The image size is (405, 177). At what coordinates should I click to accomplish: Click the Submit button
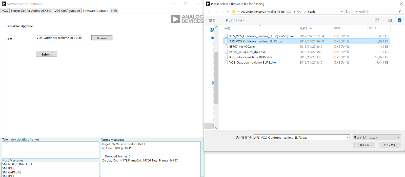click(x=46, y=54)
